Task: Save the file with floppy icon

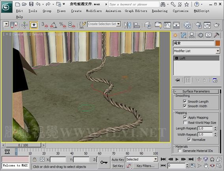Action: point(31,4)
